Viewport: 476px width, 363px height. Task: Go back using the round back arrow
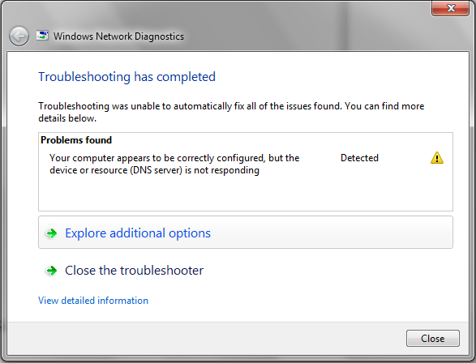coord(19,36)
